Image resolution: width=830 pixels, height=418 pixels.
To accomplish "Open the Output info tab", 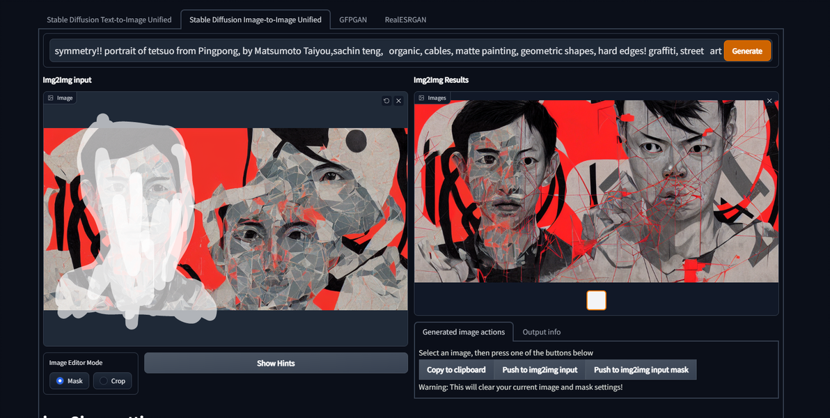I will [542, 332].
